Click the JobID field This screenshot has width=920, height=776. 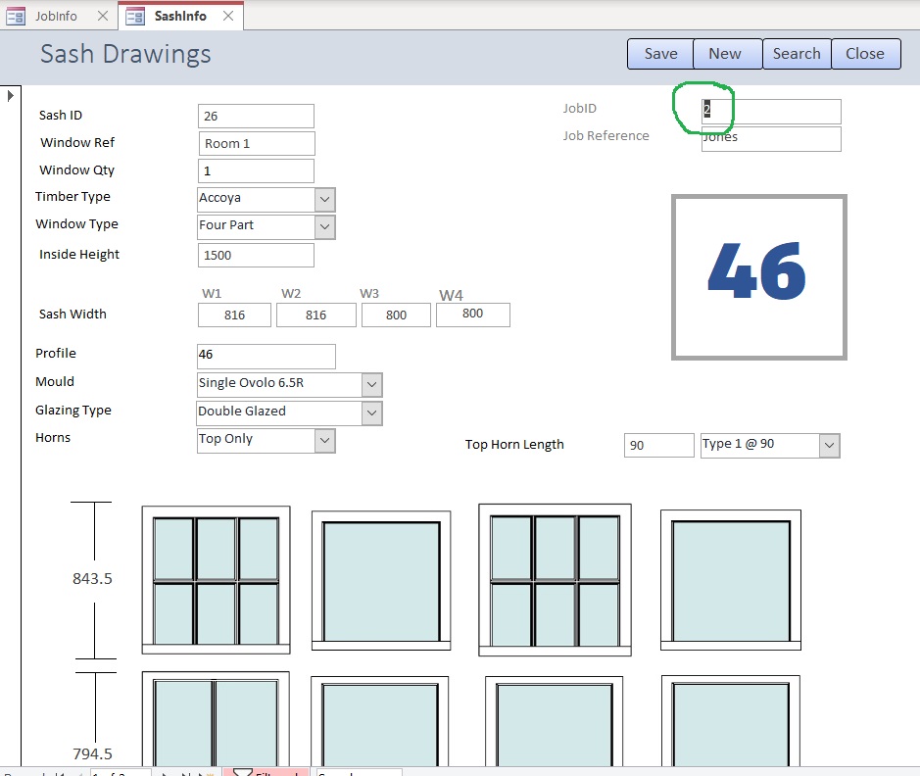[771, 111]
